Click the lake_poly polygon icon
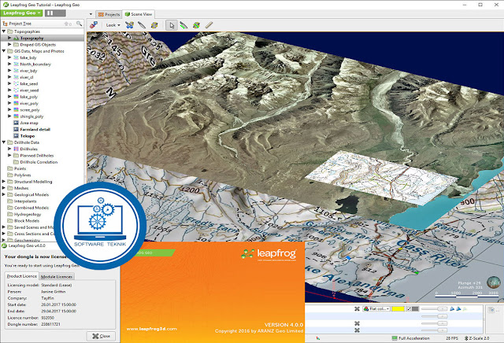 [x=16, y=97]
